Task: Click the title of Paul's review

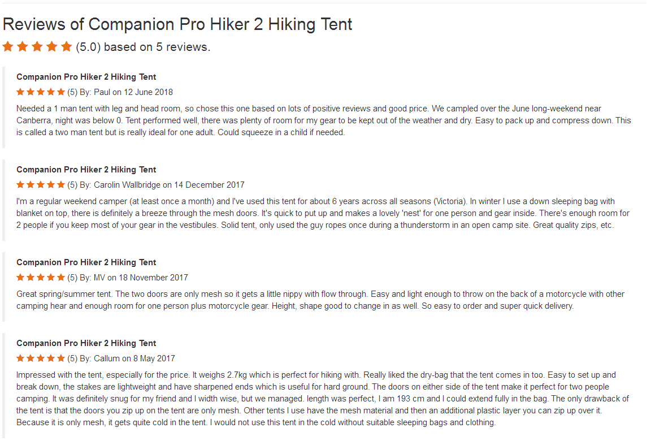Action: (86, 77)
